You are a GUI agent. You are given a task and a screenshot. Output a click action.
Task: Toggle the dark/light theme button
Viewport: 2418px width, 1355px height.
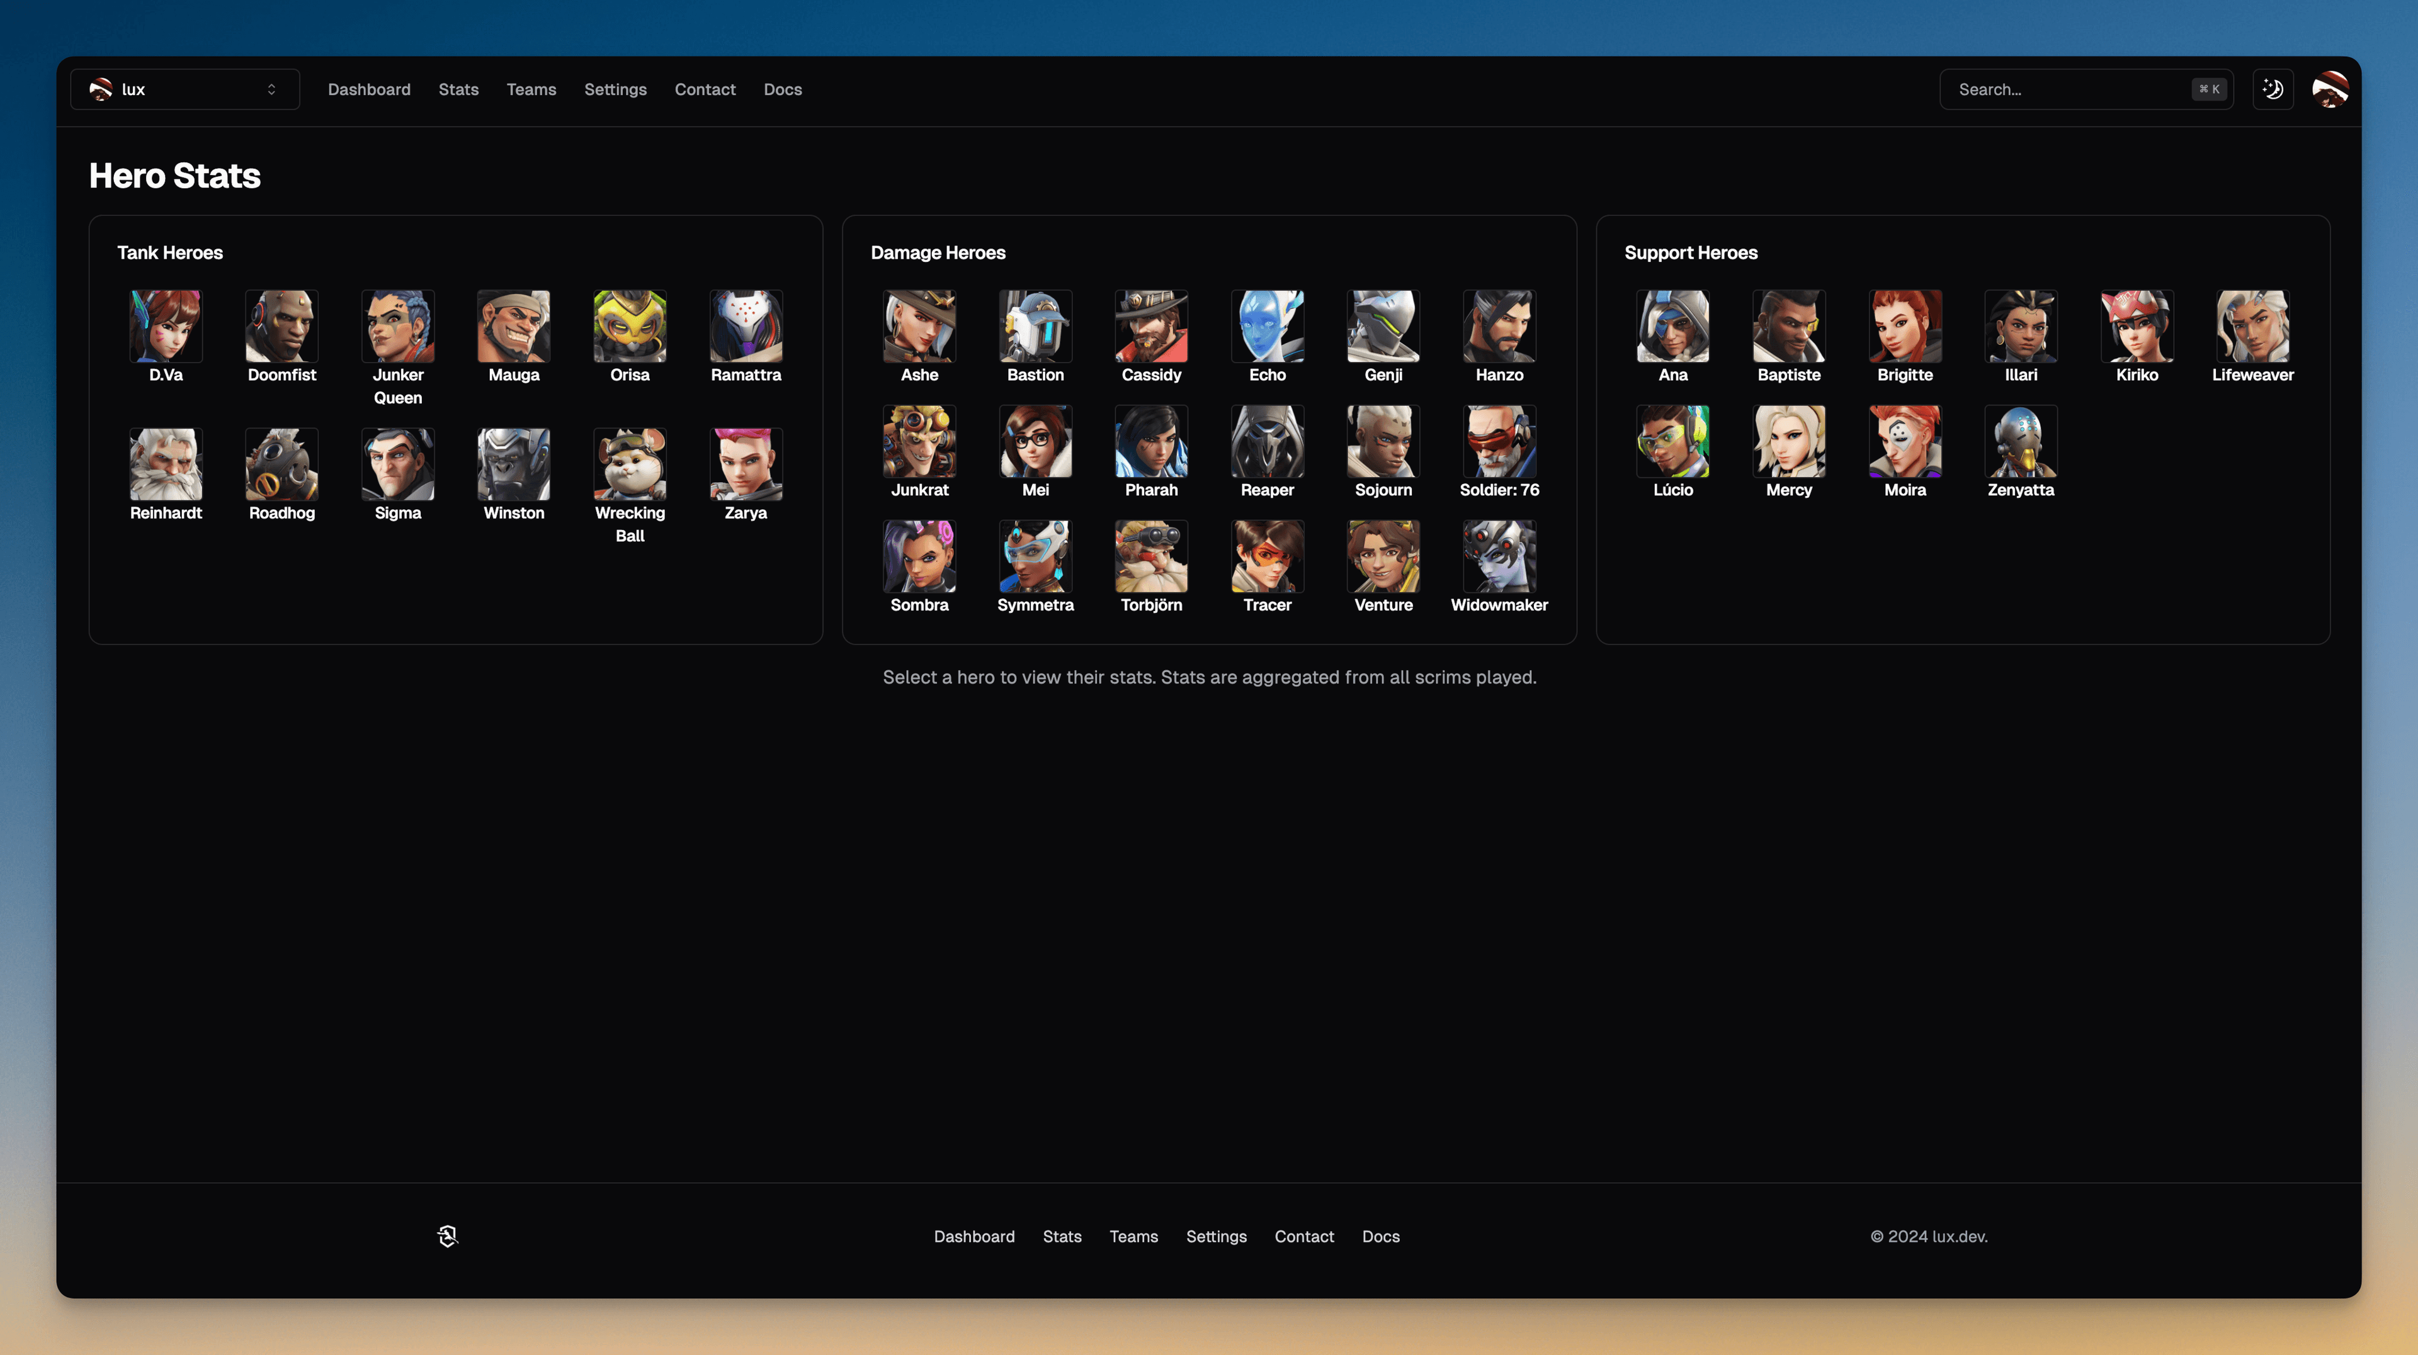[2273, 89]
